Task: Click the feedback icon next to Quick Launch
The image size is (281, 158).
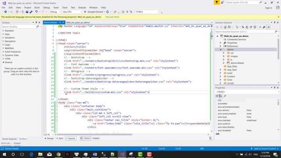Action: tap(223, 2)
